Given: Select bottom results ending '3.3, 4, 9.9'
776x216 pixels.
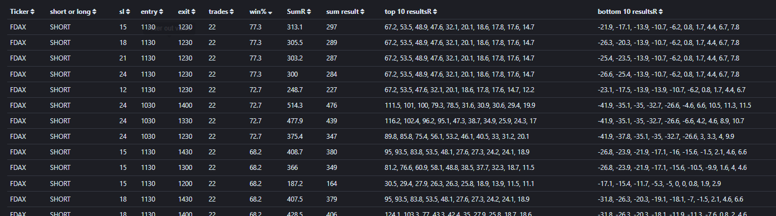Looking at the screenshot, I should (x=666, y=136).
